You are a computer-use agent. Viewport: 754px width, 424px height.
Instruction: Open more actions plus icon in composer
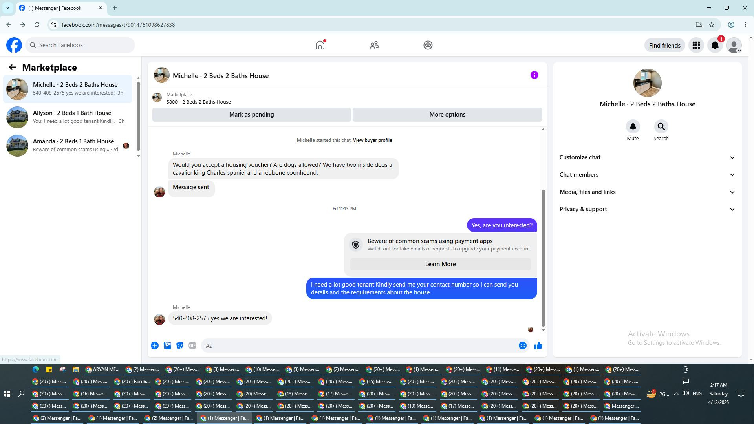(155, 345)
